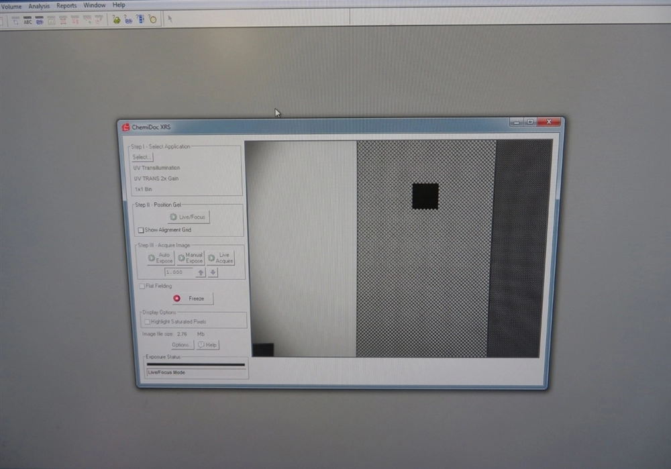Click the Live Acquire button
Viewport: 671px width, 469px height.
(x=220, y=258)
